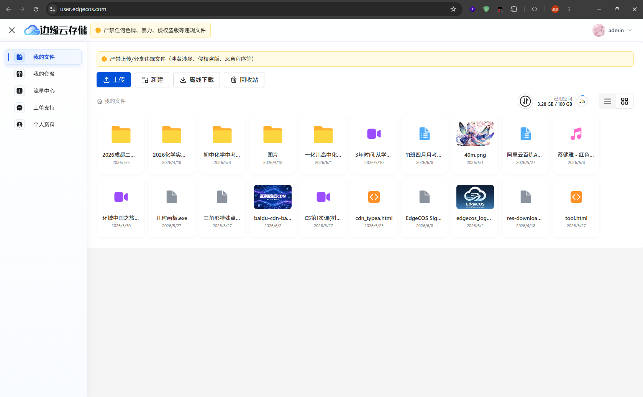Viewport: 643px width, 397px height.
Task: Open the baidu-cdn-ba... image thumbnail
Action: click(273, 197)
